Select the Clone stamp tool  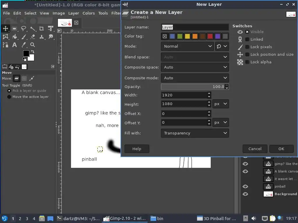42,37
